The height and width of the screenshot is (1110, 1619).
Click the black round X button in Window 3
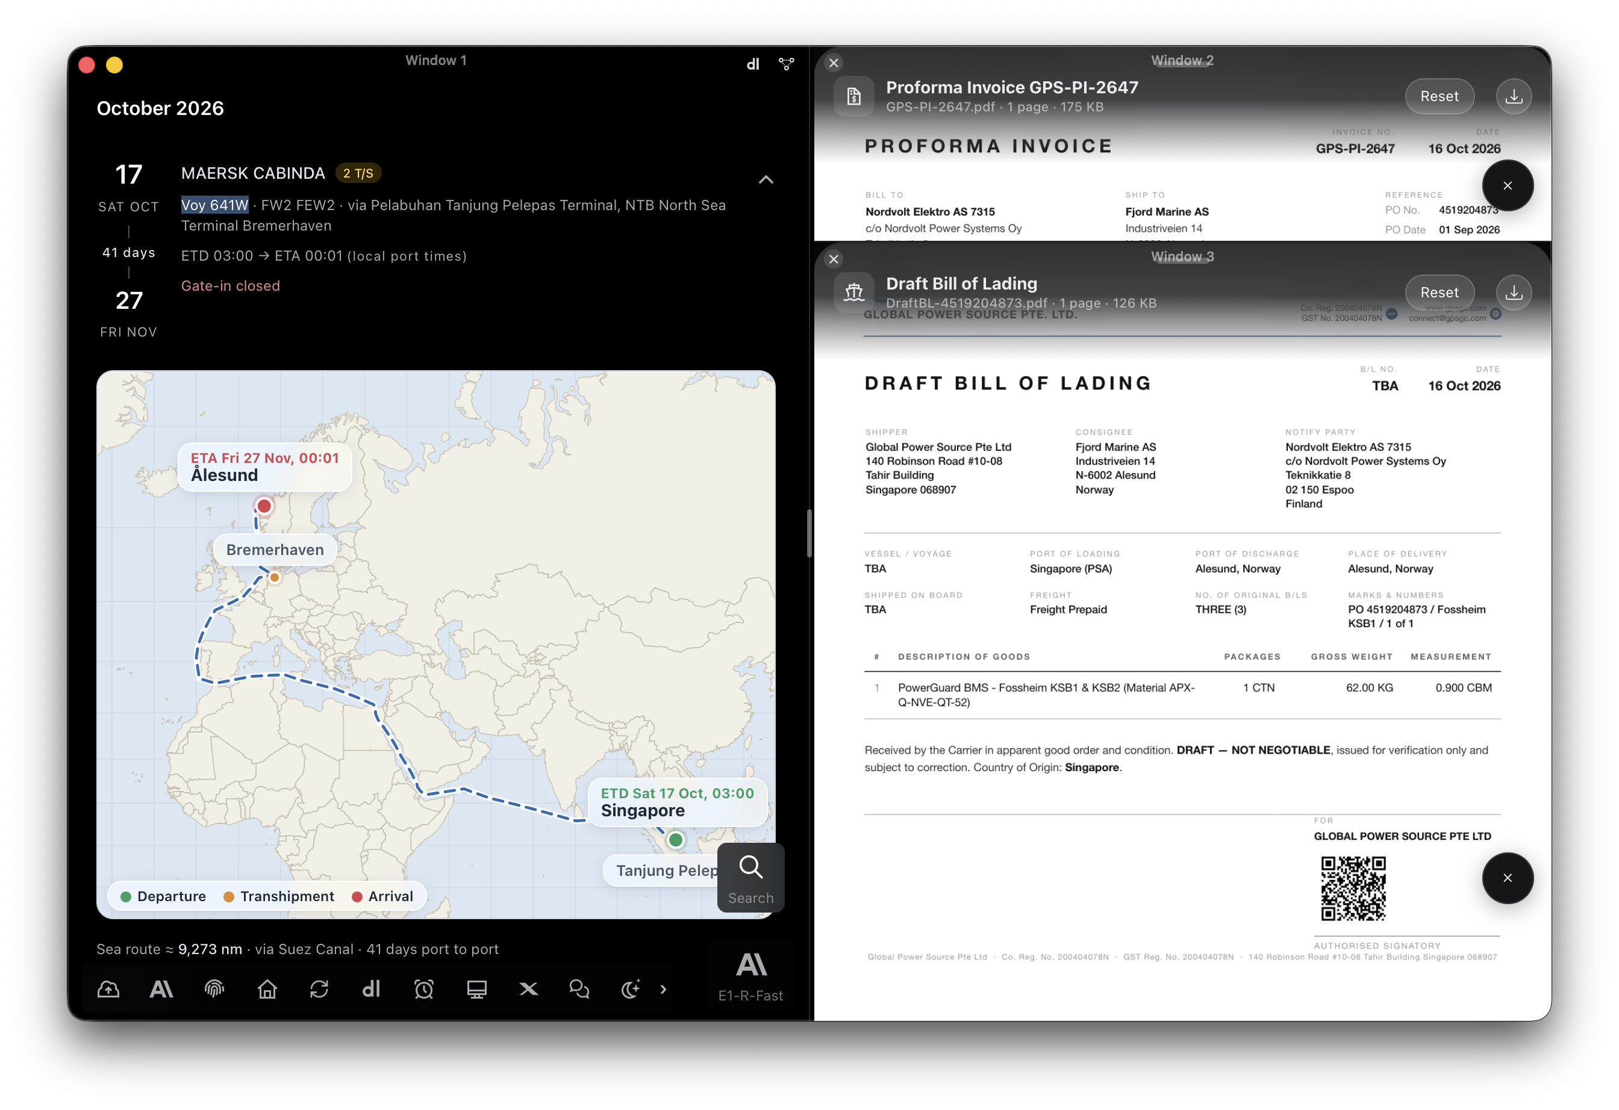coord(1508,878)
